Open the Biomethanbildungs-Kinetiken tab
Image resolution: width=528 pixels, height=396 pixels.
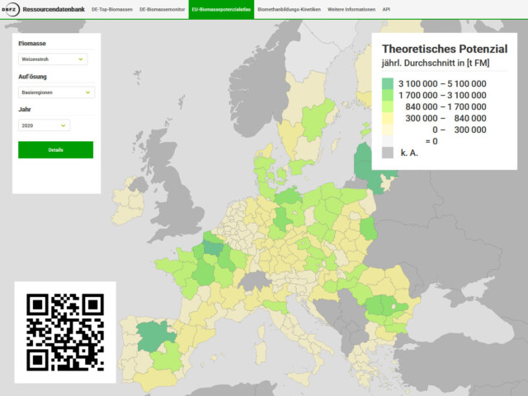[289, 9]
